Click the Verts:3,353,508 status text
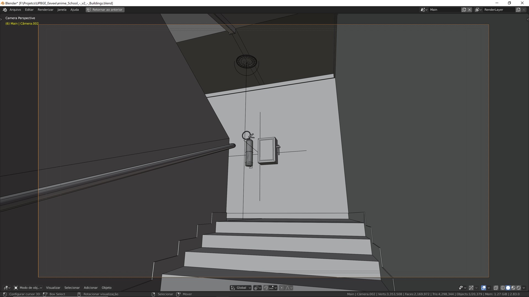 [390, 294]
